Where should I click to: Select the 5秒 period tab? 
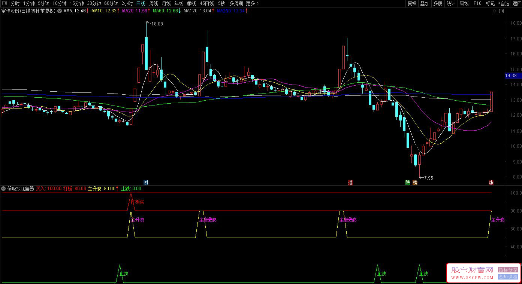[221, 3]
